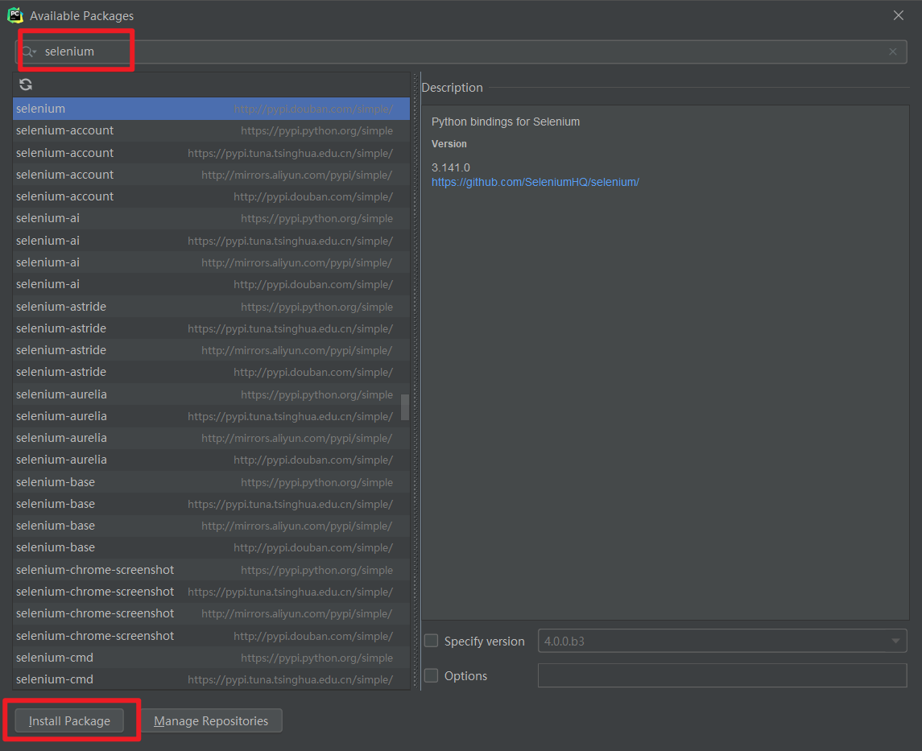
Task: Select selenium-aurelia from pypi.python.org
Action: click(211, 394)
